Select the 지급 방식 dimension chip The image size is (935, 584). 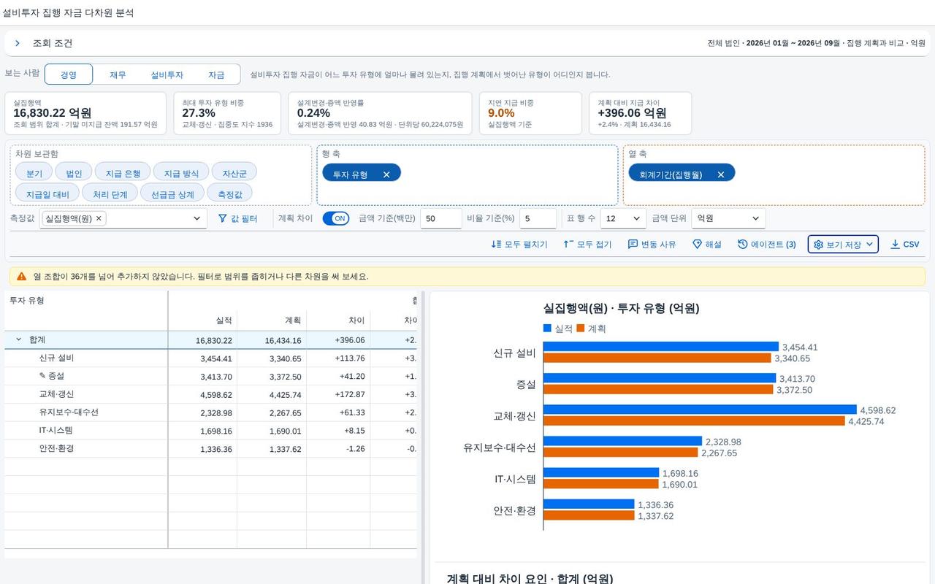[x=181, y=173]
